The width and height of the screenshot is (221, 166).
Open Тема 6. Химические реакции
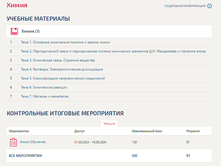pos(44,87)
